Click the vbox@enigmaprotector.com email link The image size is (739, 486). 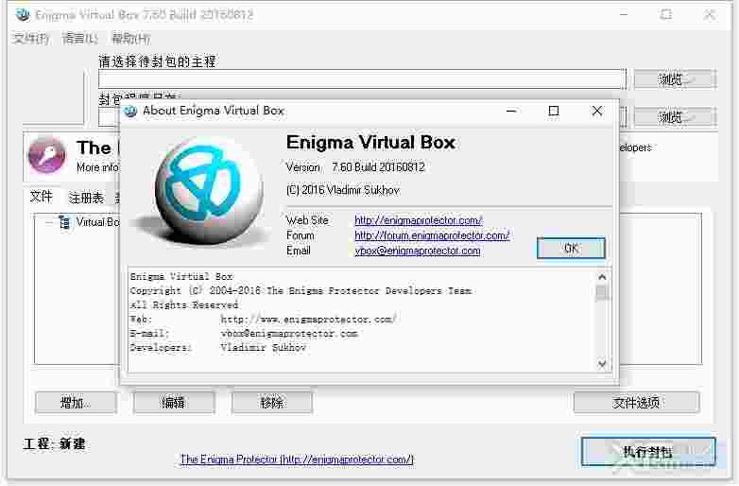tap(418, 251)
